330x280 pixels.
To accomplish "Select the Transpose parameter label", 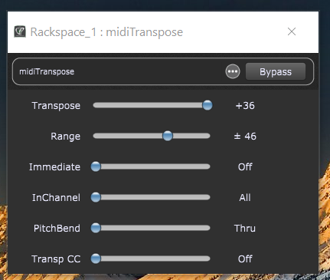I will [56, 106].
